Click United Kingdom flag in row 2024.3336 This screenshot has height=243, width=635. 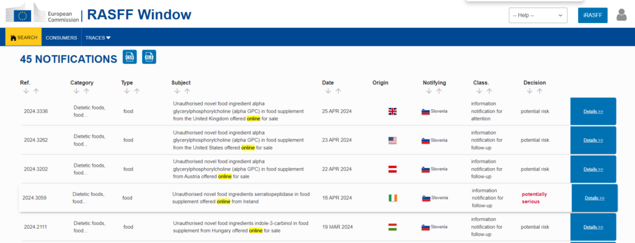(393, 112)
